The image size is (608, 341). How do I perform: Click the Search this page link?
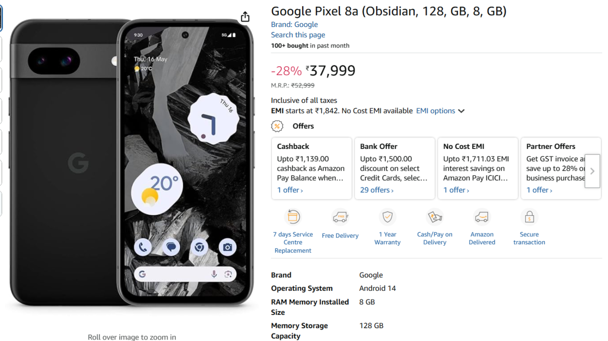point(298,35)
